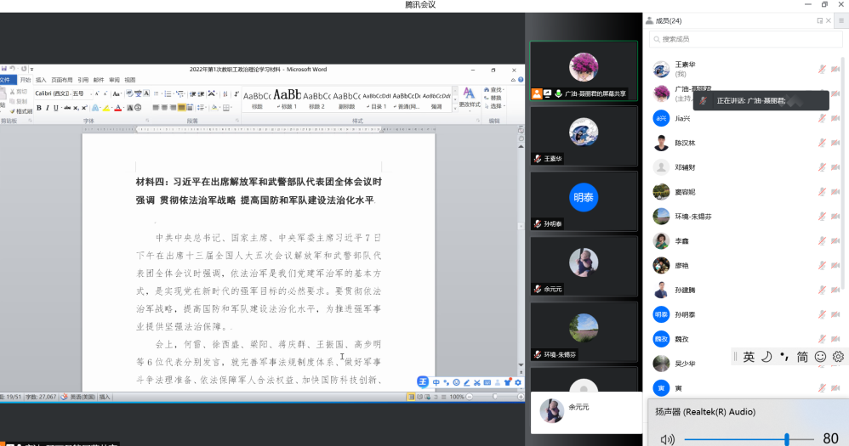Screen dimensions: 849x446
Task: Select justify paragraph alignment (highlighted)
Action: tap(181, 108)
